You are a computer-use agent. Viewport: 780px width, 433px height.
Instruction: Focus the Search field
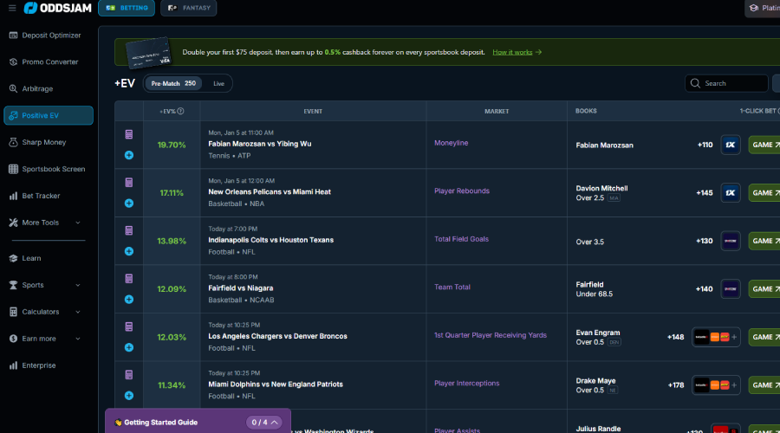(726, 83)
